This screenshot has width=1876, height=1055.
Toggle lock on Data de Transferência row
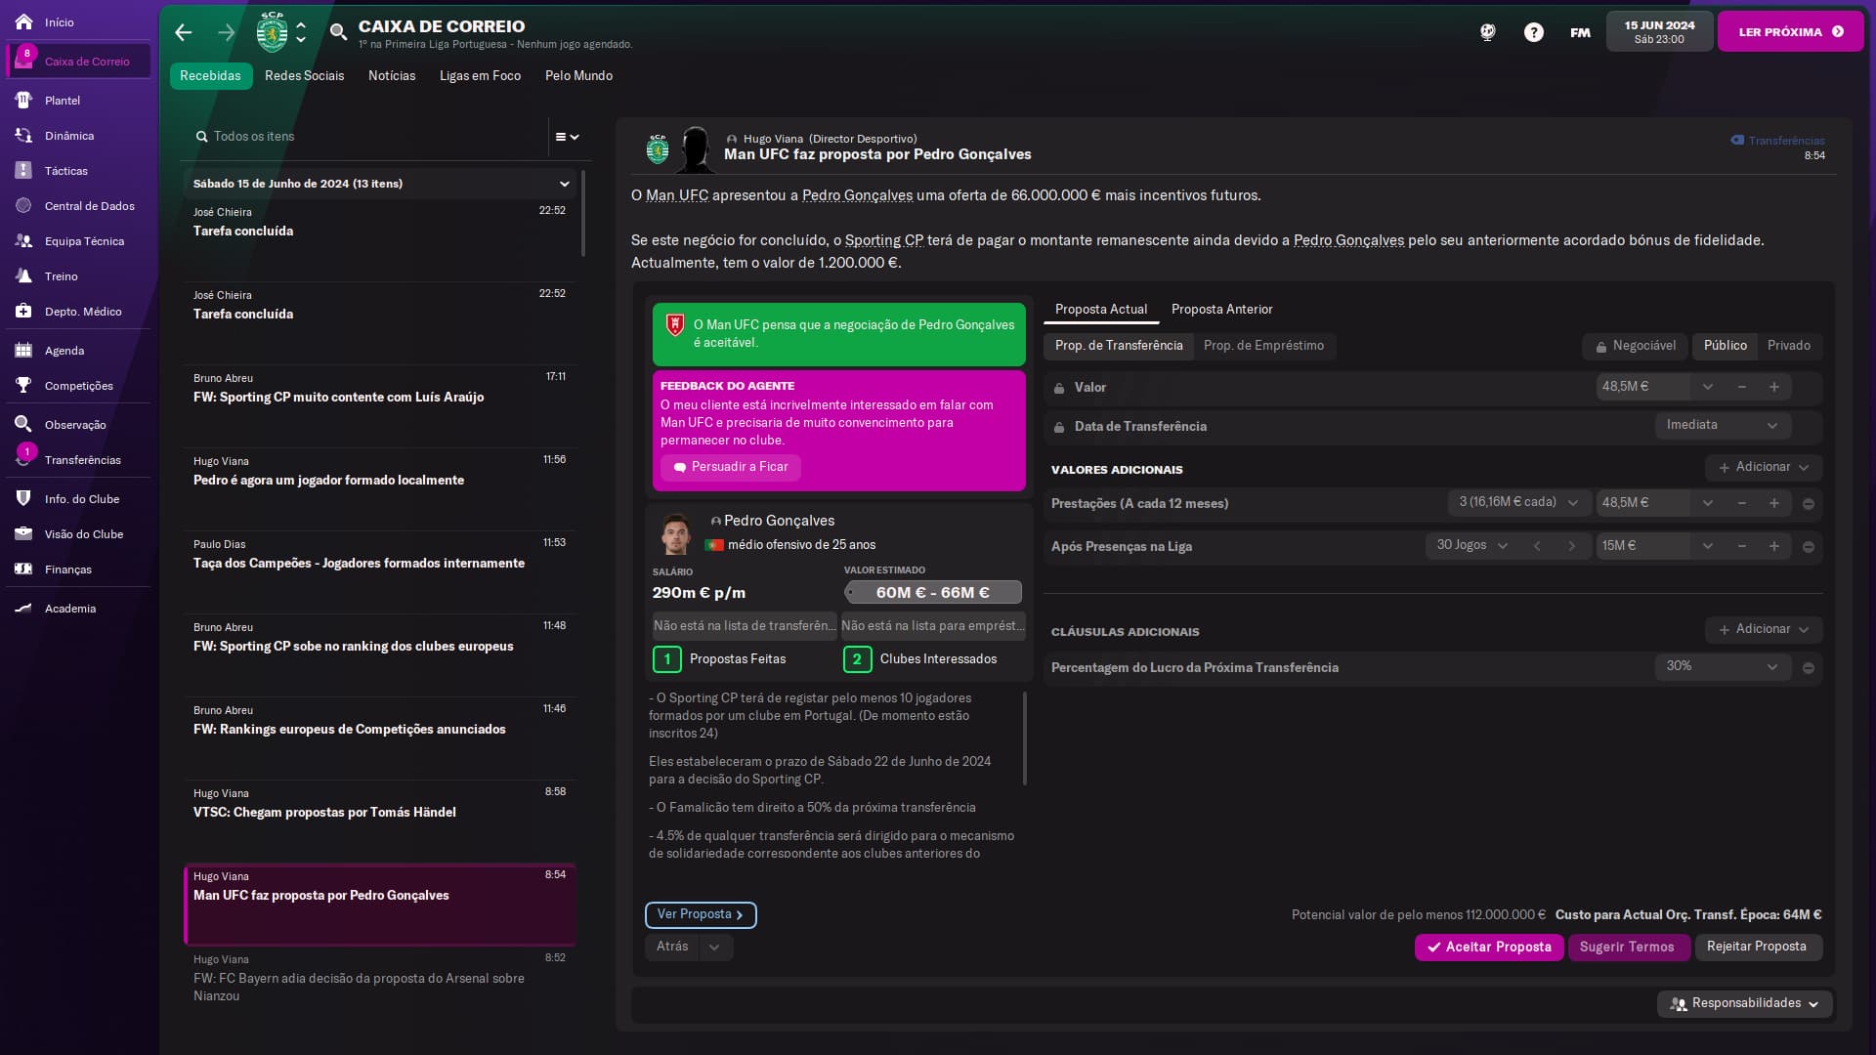click(x=1059, y=427)
